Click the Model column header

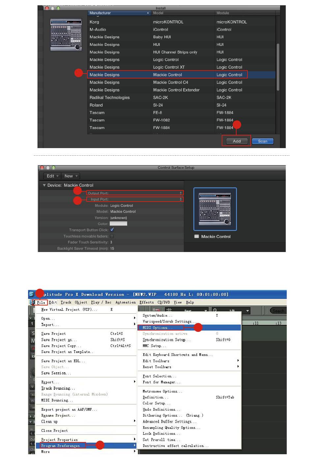pos(183,13)
